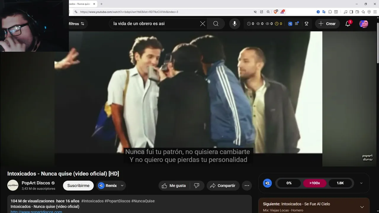Click the grey clock counter
Image resolution: width=379 pixels, height=213 pixels.
coord(250,24)
